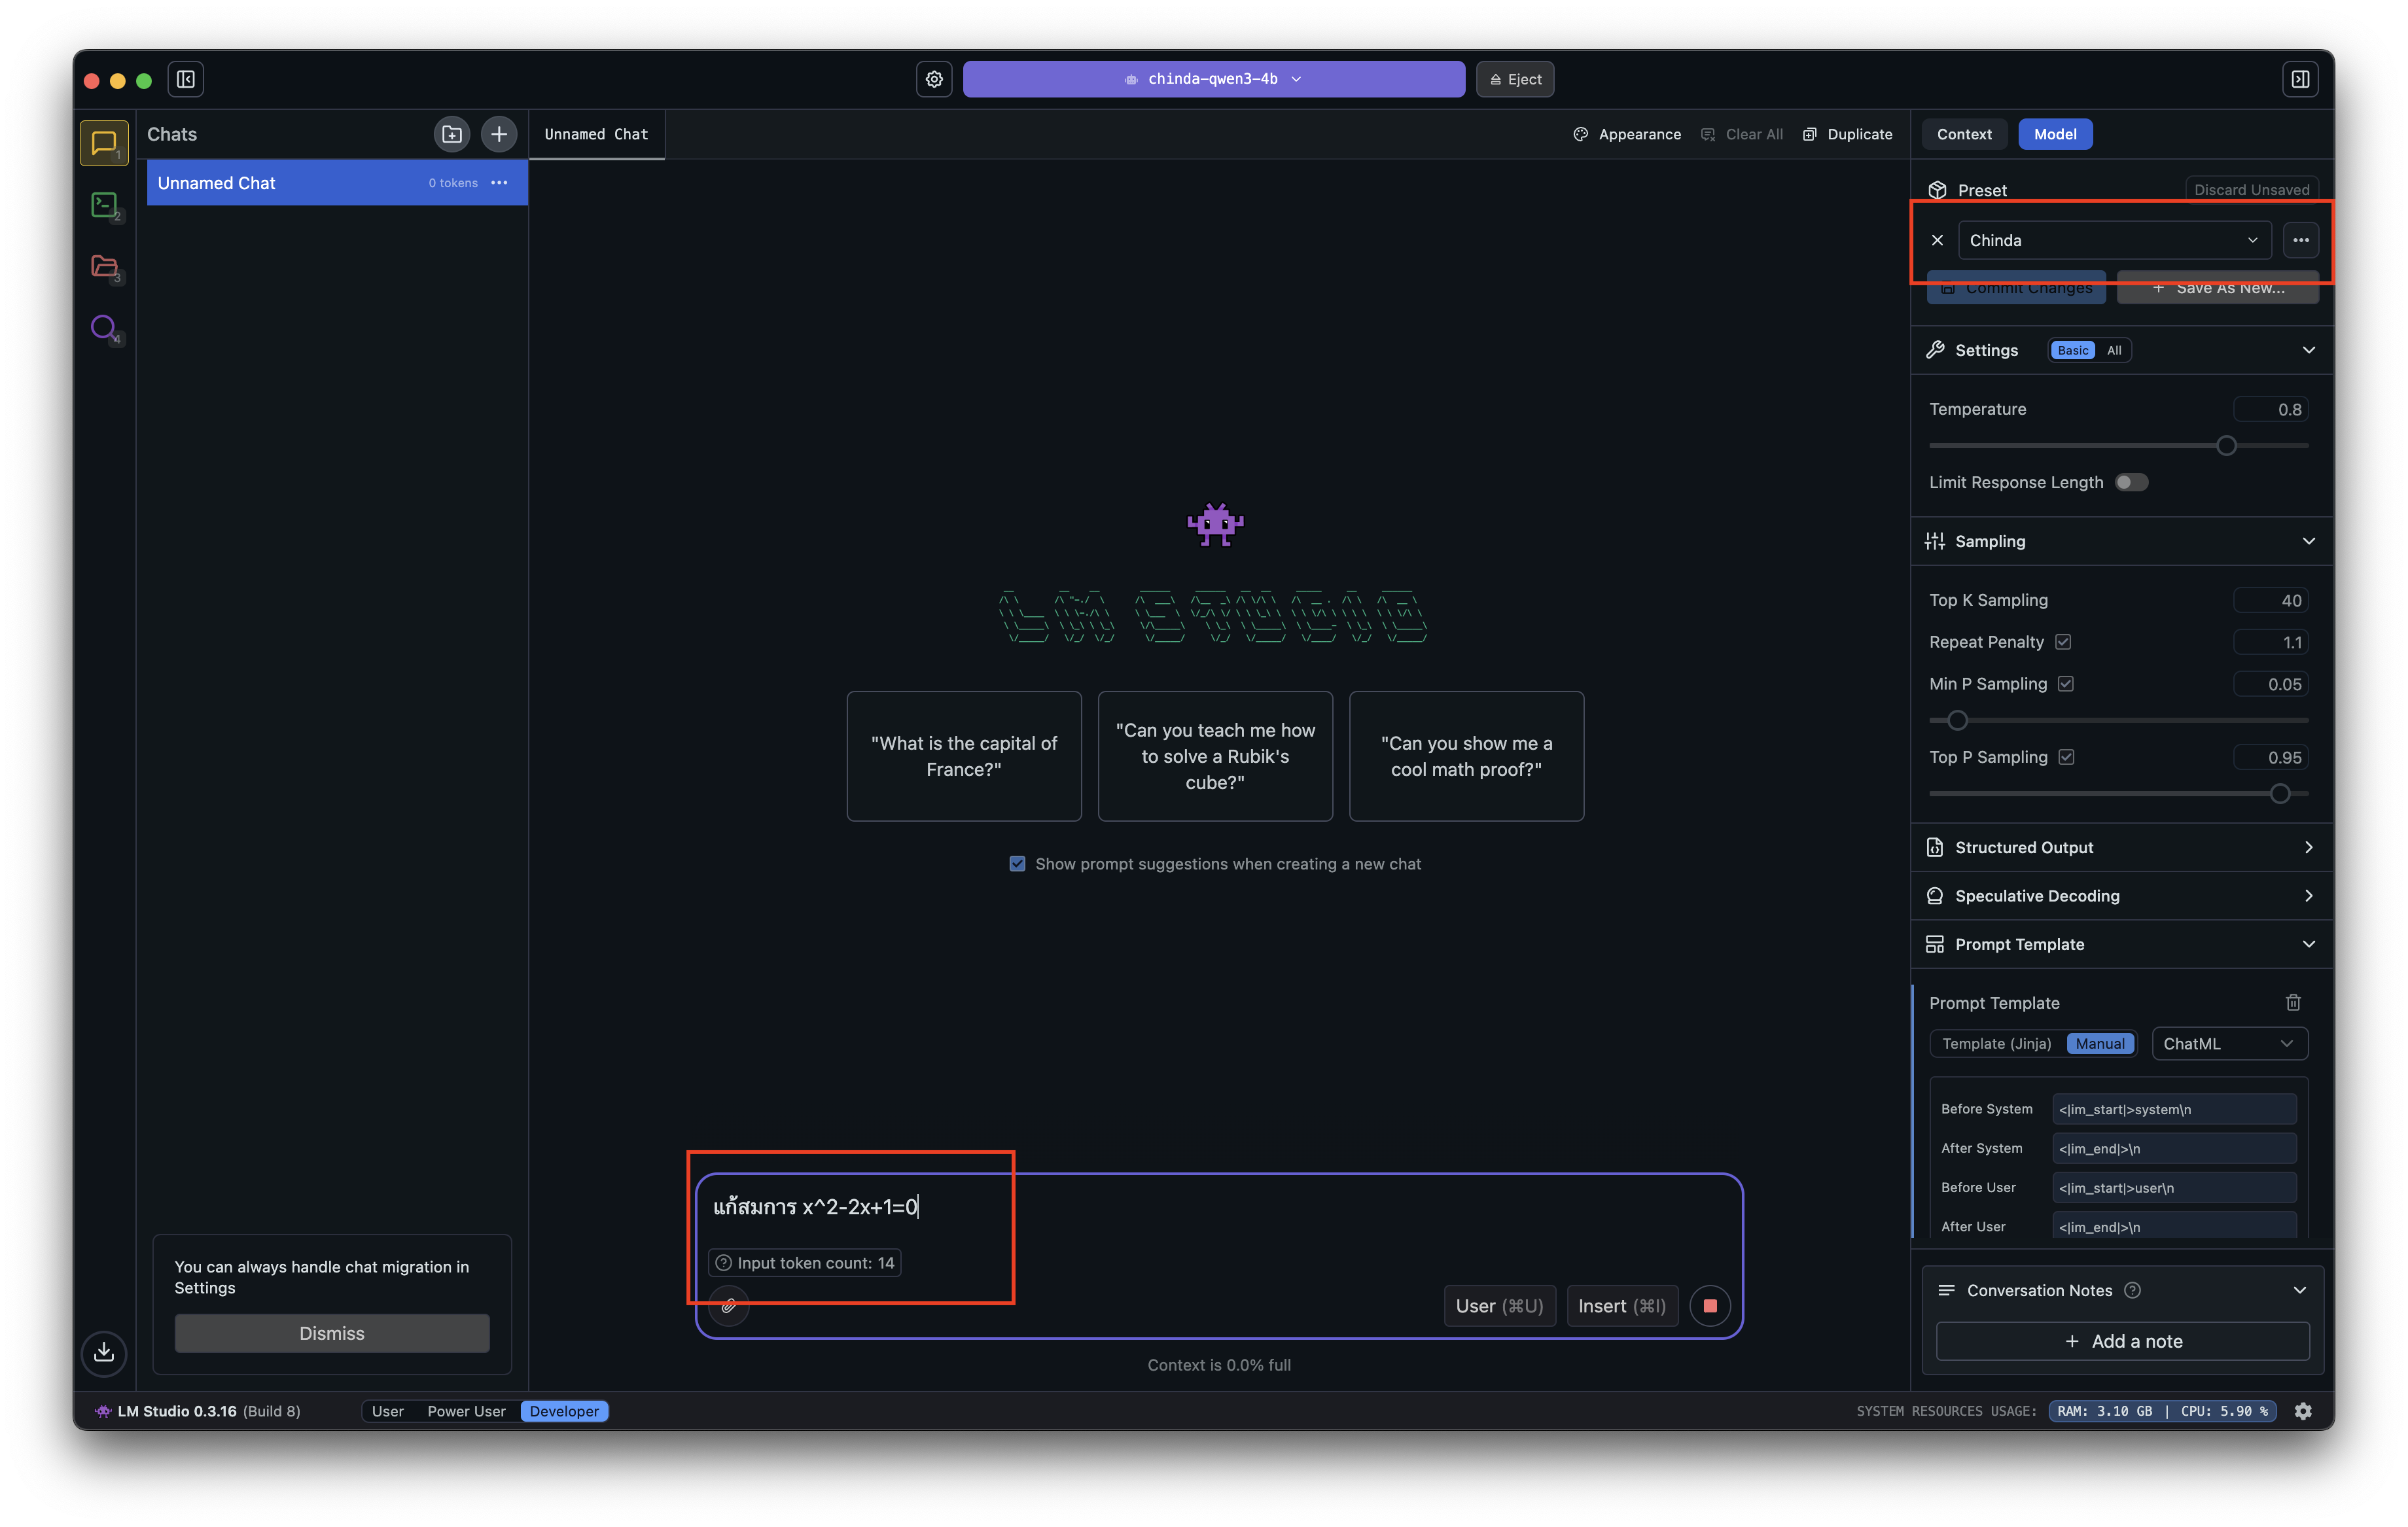Toggle the Repeat Penalty checkbox

pyautogui.click(x=2063, y=642)
